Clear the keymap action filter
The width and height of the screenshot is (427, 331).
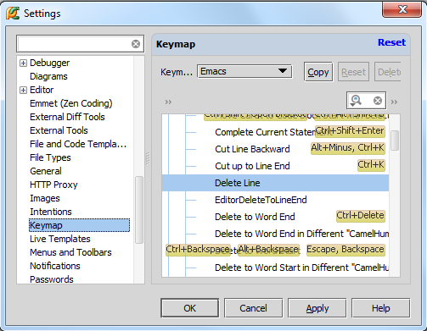(x=378, y=101)
